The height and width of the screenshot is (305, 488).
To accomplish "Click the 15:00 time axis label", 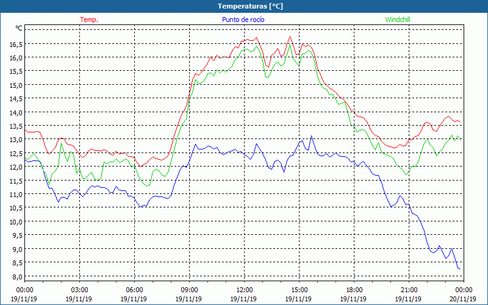I will pyautogui.click(x=299, y=290).
